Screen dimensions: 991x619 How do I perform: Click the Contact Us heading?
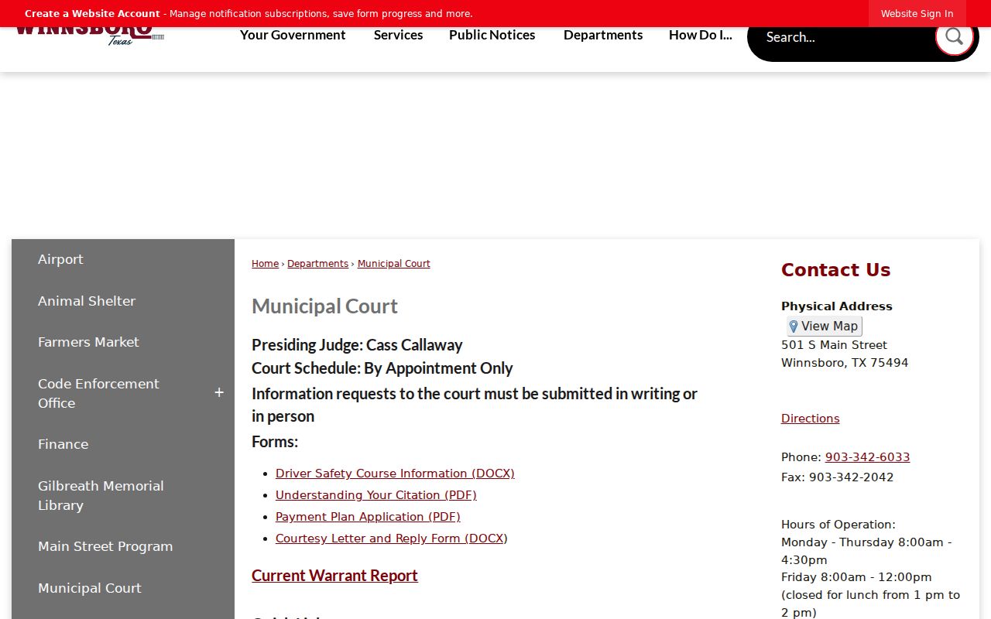click(836, 270)
